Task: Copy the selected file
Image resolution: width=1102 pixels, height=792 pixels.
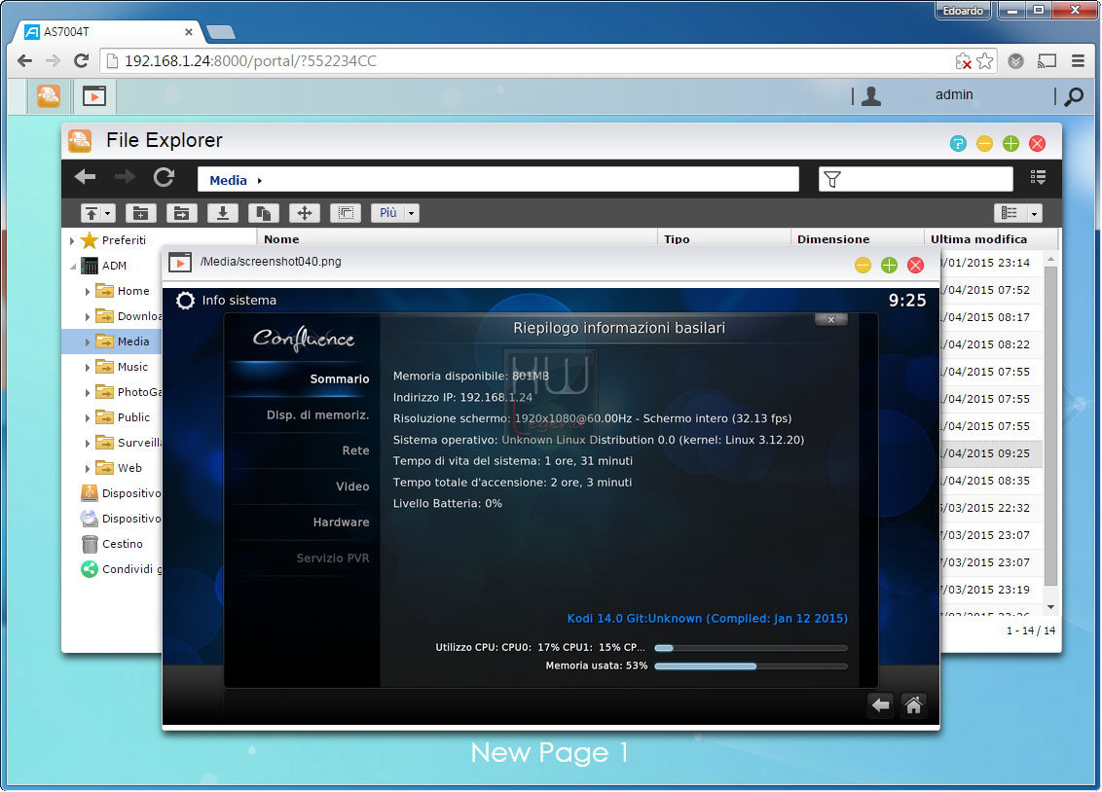Action: coord(264,213)
